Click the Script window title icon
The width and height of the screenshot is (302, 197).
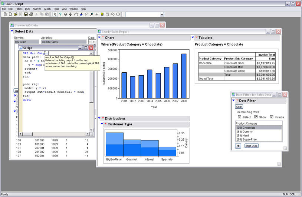[21, 47]
